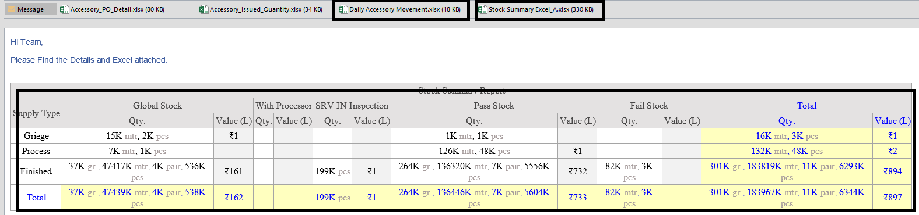Select the Pass Stock column header
Image resolution: width=919 pixels, height=215 pixels.
(x=494, y=106)
